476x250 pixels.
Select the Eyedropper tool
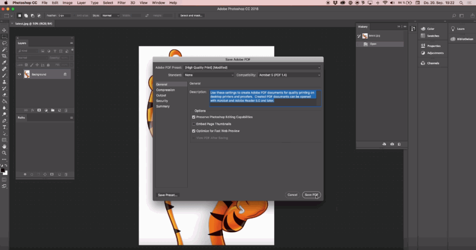tap(4, 63)
